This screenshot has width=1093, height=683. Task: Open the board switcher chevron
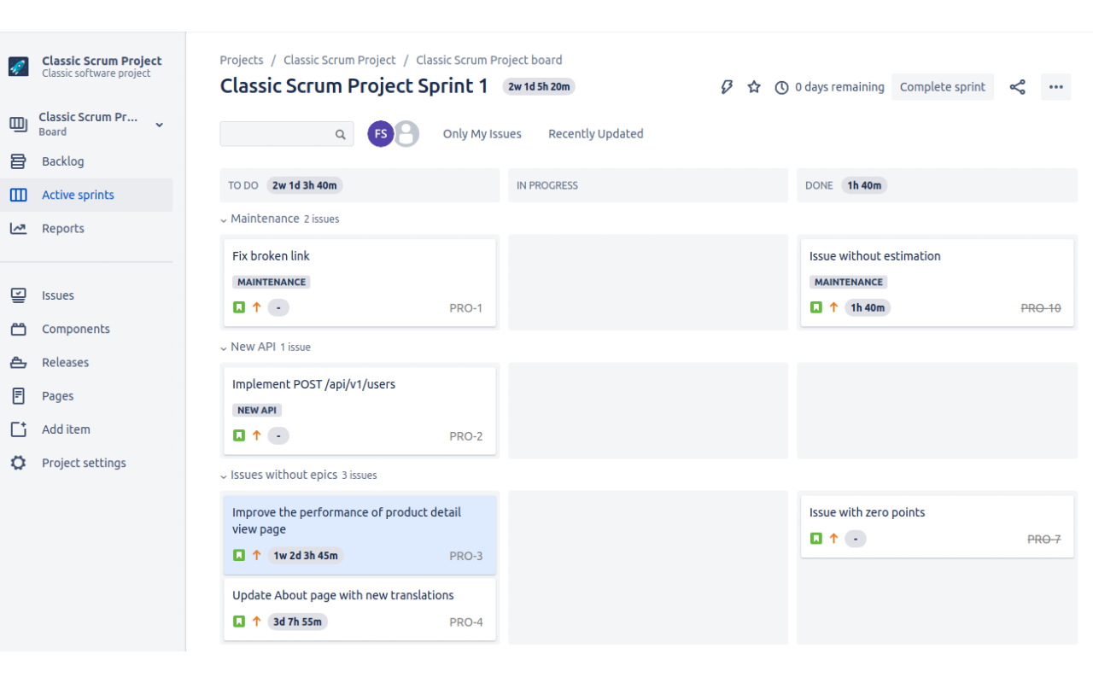click(x=159, y=124)
